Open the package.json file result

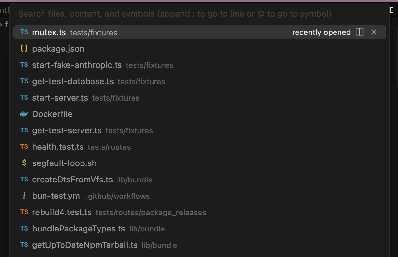[58, 49]
